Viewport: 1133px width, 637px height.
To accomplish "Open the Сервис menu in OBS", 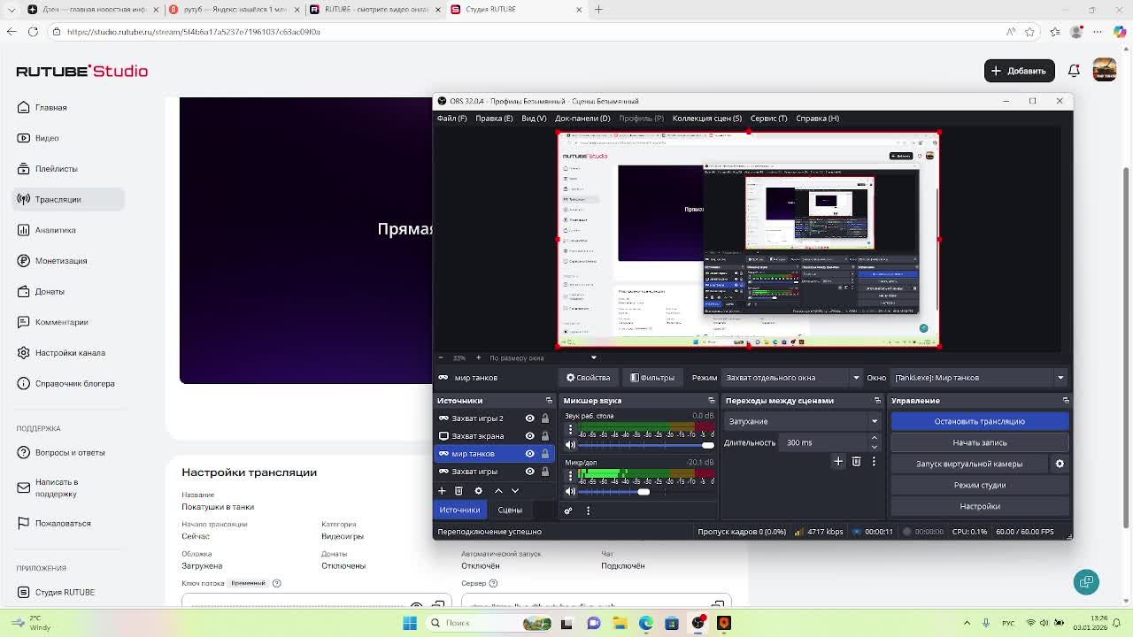I will click(x=768, y=119).
